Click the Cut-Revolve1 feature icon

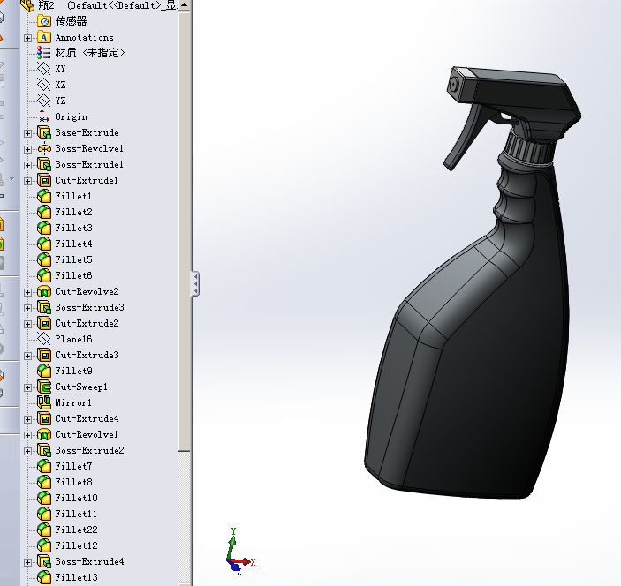pos(44,434)
